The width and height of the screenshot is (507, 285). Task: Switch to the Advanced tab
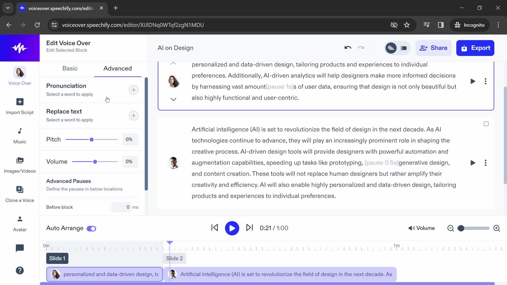click(118, 68)
